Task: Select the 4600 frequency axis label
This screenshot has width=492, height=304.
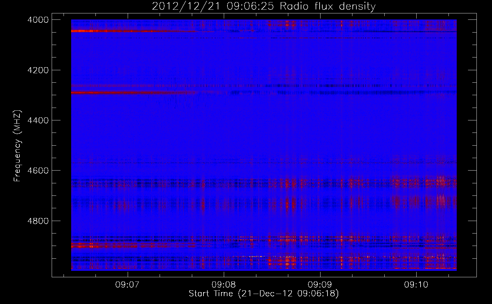Action: point(38,171)
